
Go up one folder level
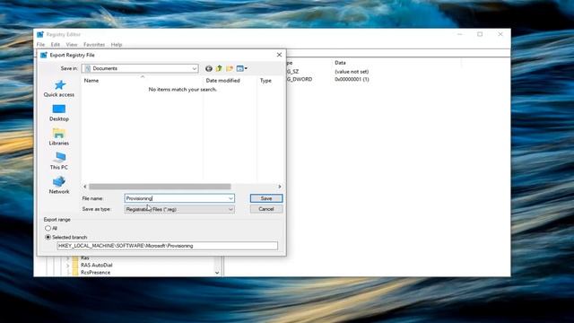(219, 68)
